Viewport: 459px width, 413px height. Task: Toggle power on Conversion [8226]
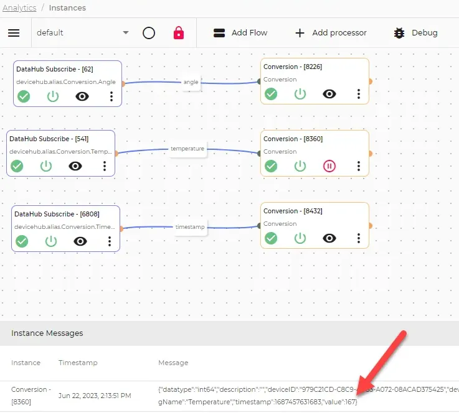[300, 94]
